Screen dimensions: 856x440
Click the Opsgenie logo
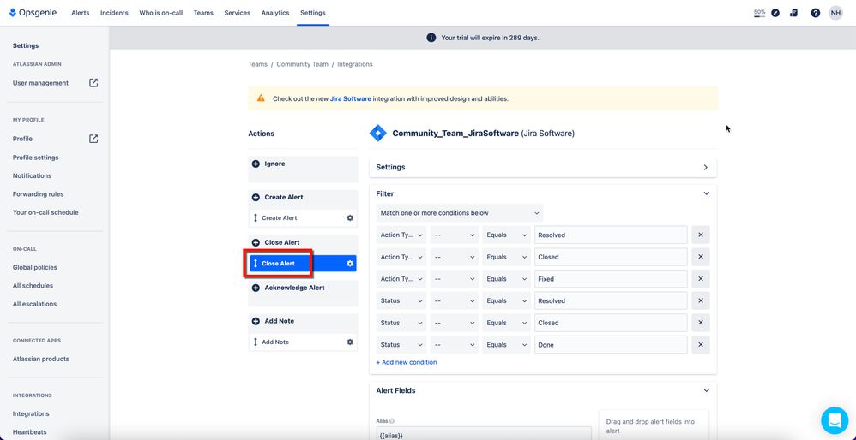33,13
